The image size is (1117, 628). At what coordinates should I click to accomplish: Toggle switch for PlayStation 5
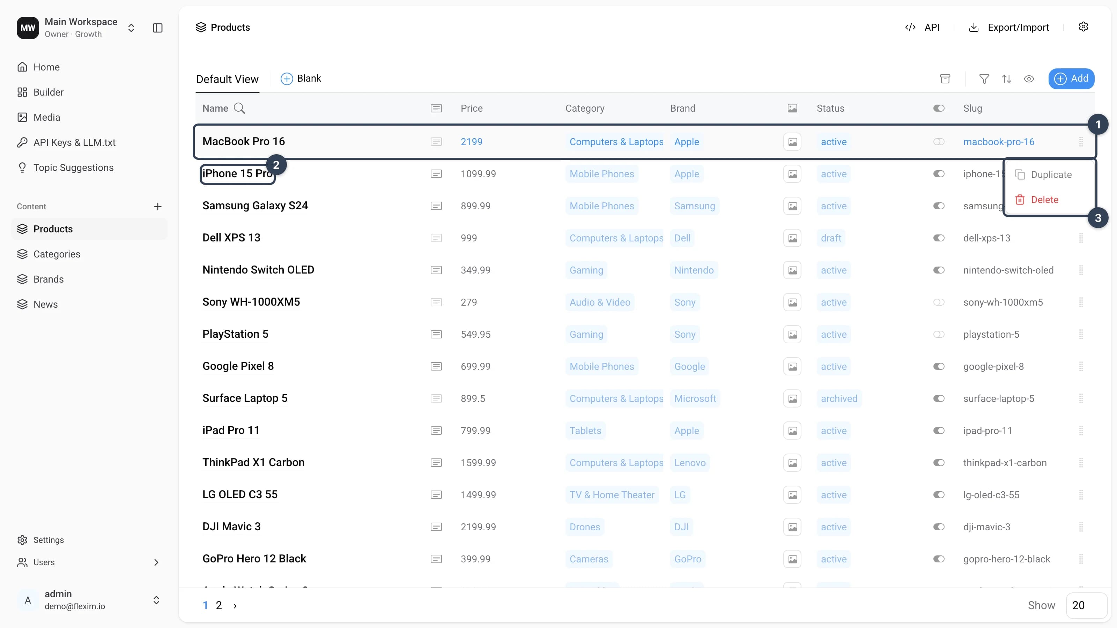pos(939,334)
